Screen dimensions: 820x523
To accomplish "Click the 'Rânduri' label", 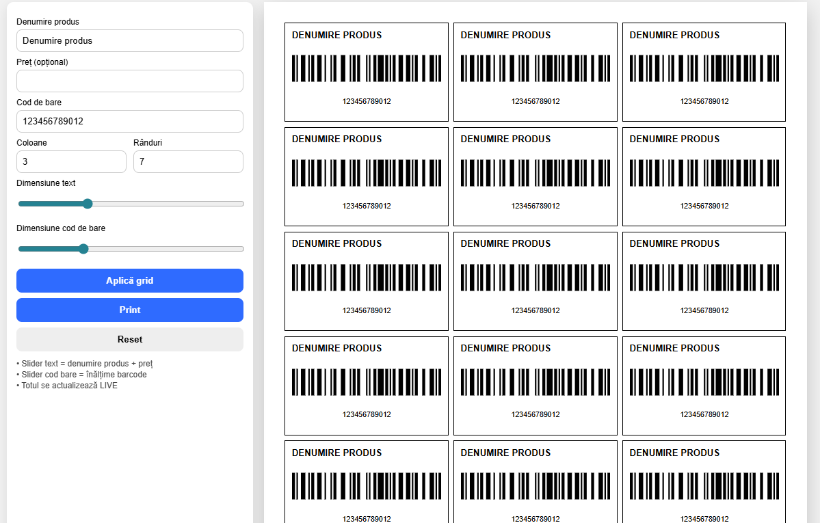I will (x=148, y=143).
